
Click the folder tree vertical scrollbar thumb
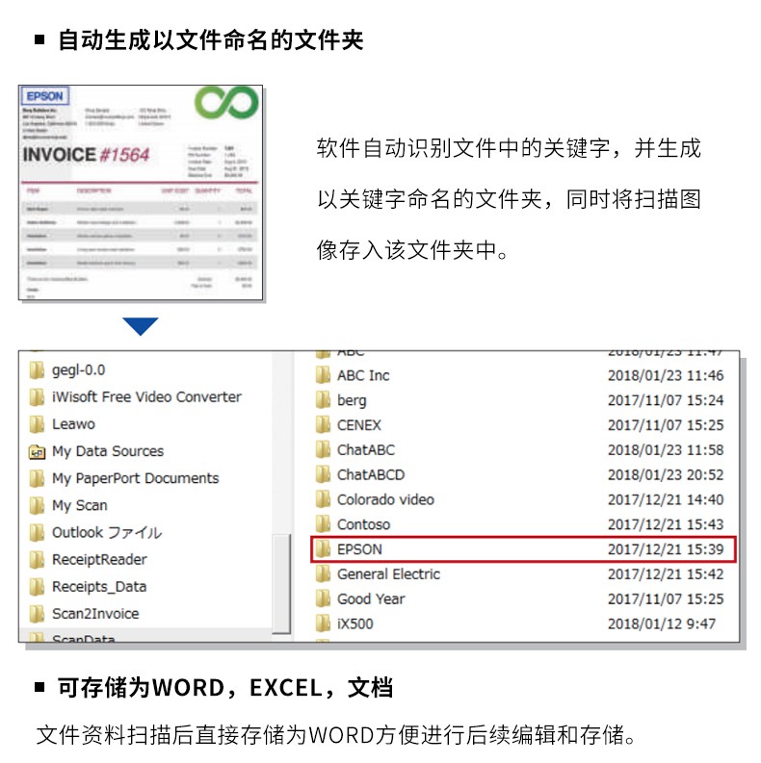(281, 584)
